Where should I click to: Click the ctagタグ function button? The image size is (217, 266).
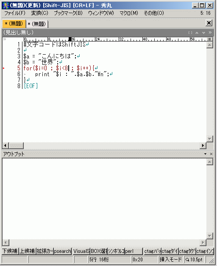coord(187,251)
